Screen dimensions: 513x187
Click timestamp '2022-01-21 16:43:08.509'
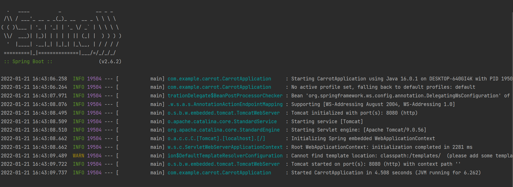pos(34,122)
